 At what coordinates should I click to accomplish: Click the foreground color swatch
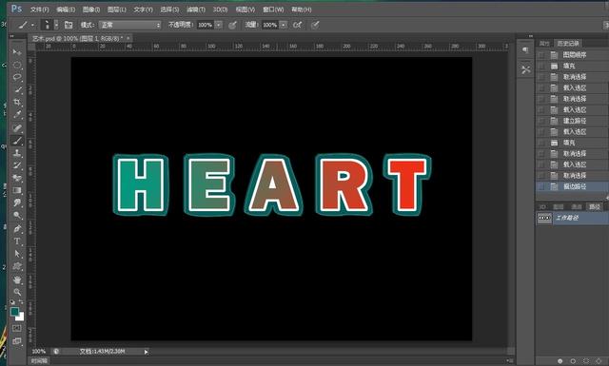click(15, 311)
